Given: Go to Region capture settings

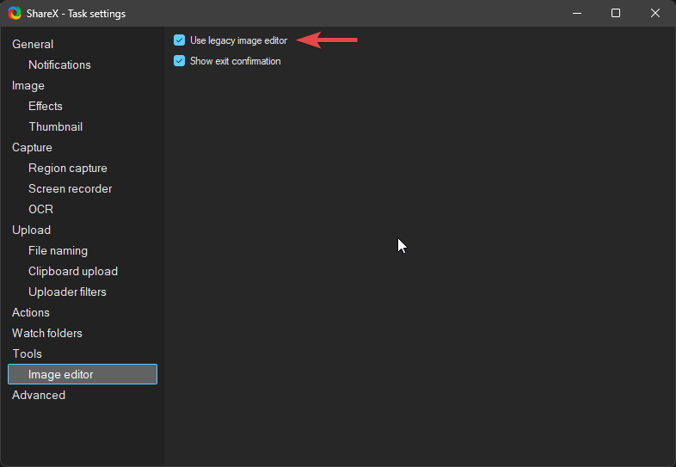Looking at the screenshot, I should pos(68,169).
